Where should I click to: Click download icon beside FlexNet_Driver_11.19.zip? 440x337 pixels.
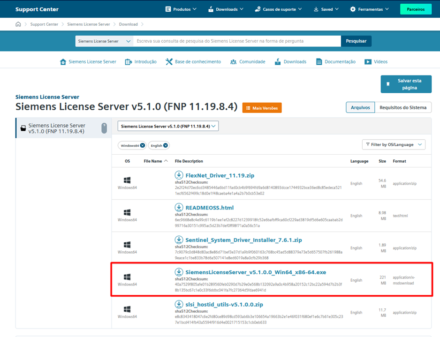click(x=179, y=175)
